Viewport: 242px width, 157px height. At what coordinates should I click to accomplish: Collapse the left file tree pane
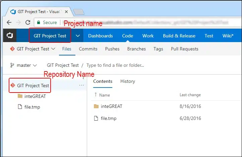click(83, 78)
